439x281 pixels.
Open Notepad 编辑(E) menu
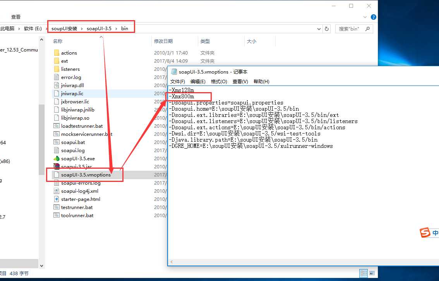(198, 81)
